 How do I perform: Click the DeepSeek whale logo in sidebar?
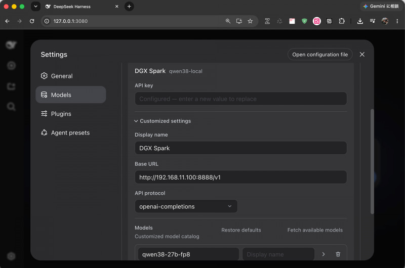[11, 44]
